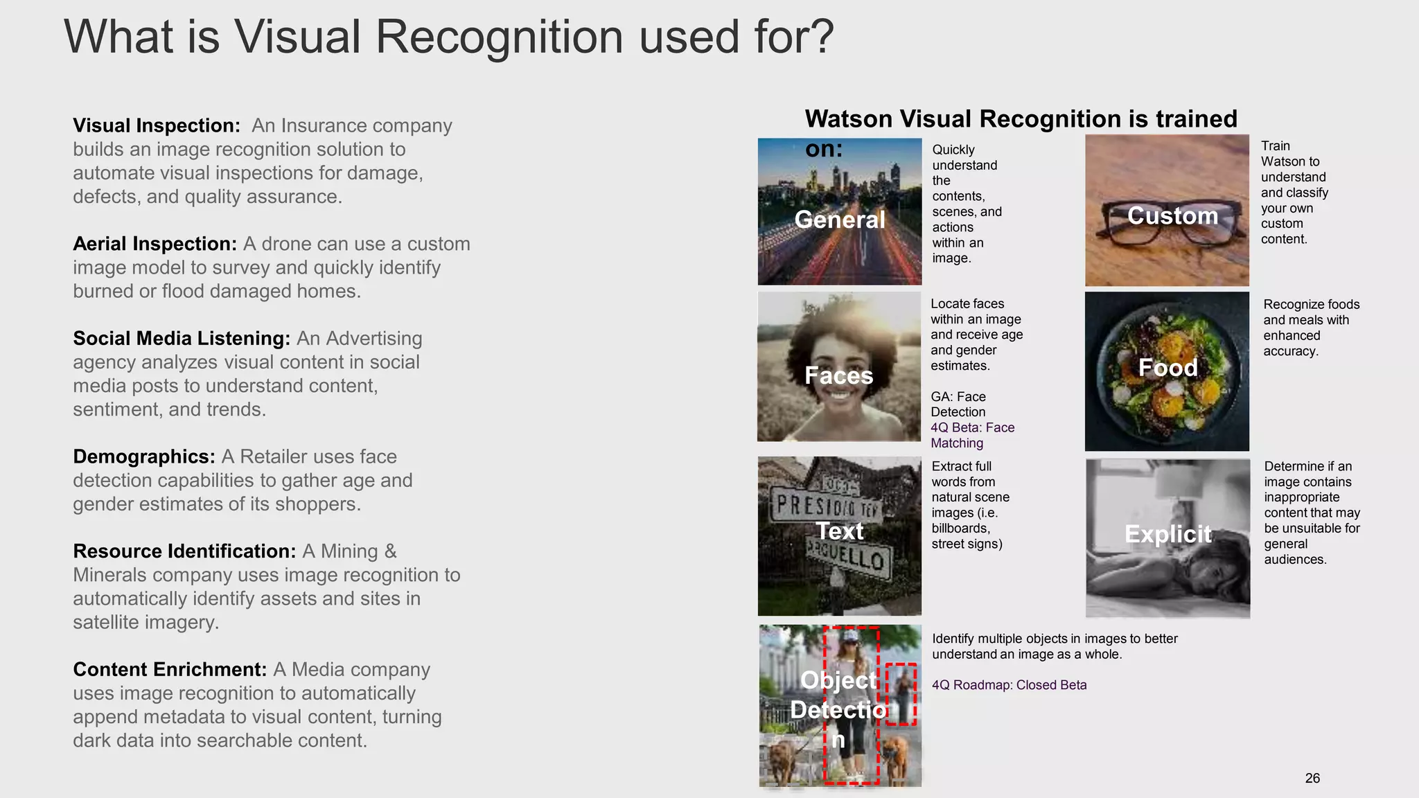Select the 'Aerial Inspection:' heading
Image resolution: width=1419 pixels, height=798 pixels.
[155, 244]
